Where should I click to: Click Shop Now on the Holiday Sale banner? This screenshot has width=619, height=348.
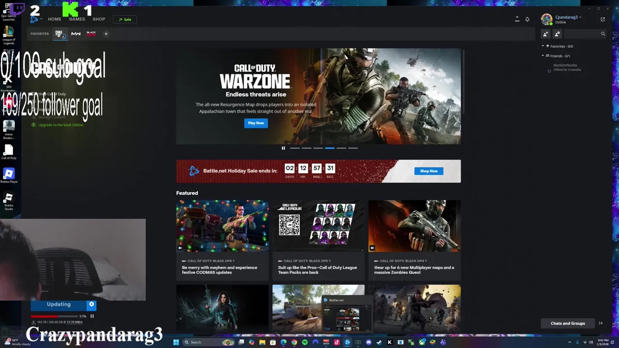428,171
